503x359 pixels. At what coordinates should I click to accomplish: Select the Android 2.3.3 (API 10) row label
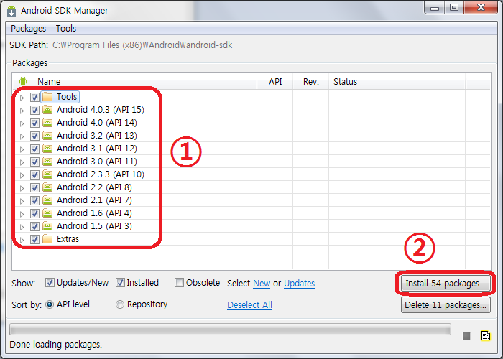(101, 174)
